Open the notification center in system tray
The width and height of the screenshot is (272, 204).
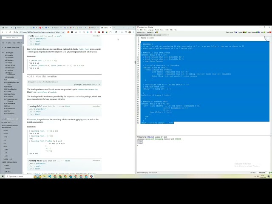[x=269, y=176]
